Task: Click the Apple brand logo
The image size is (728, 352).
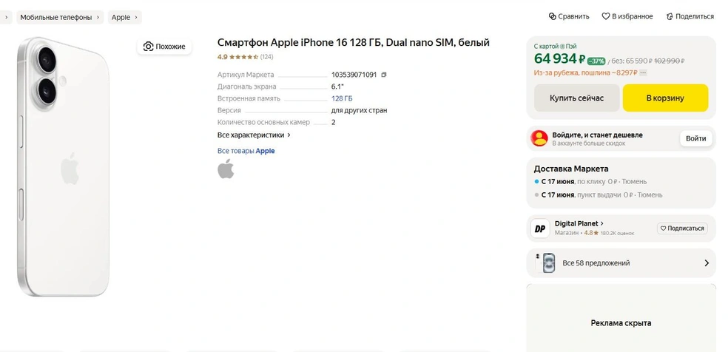Action: [226, 169]
